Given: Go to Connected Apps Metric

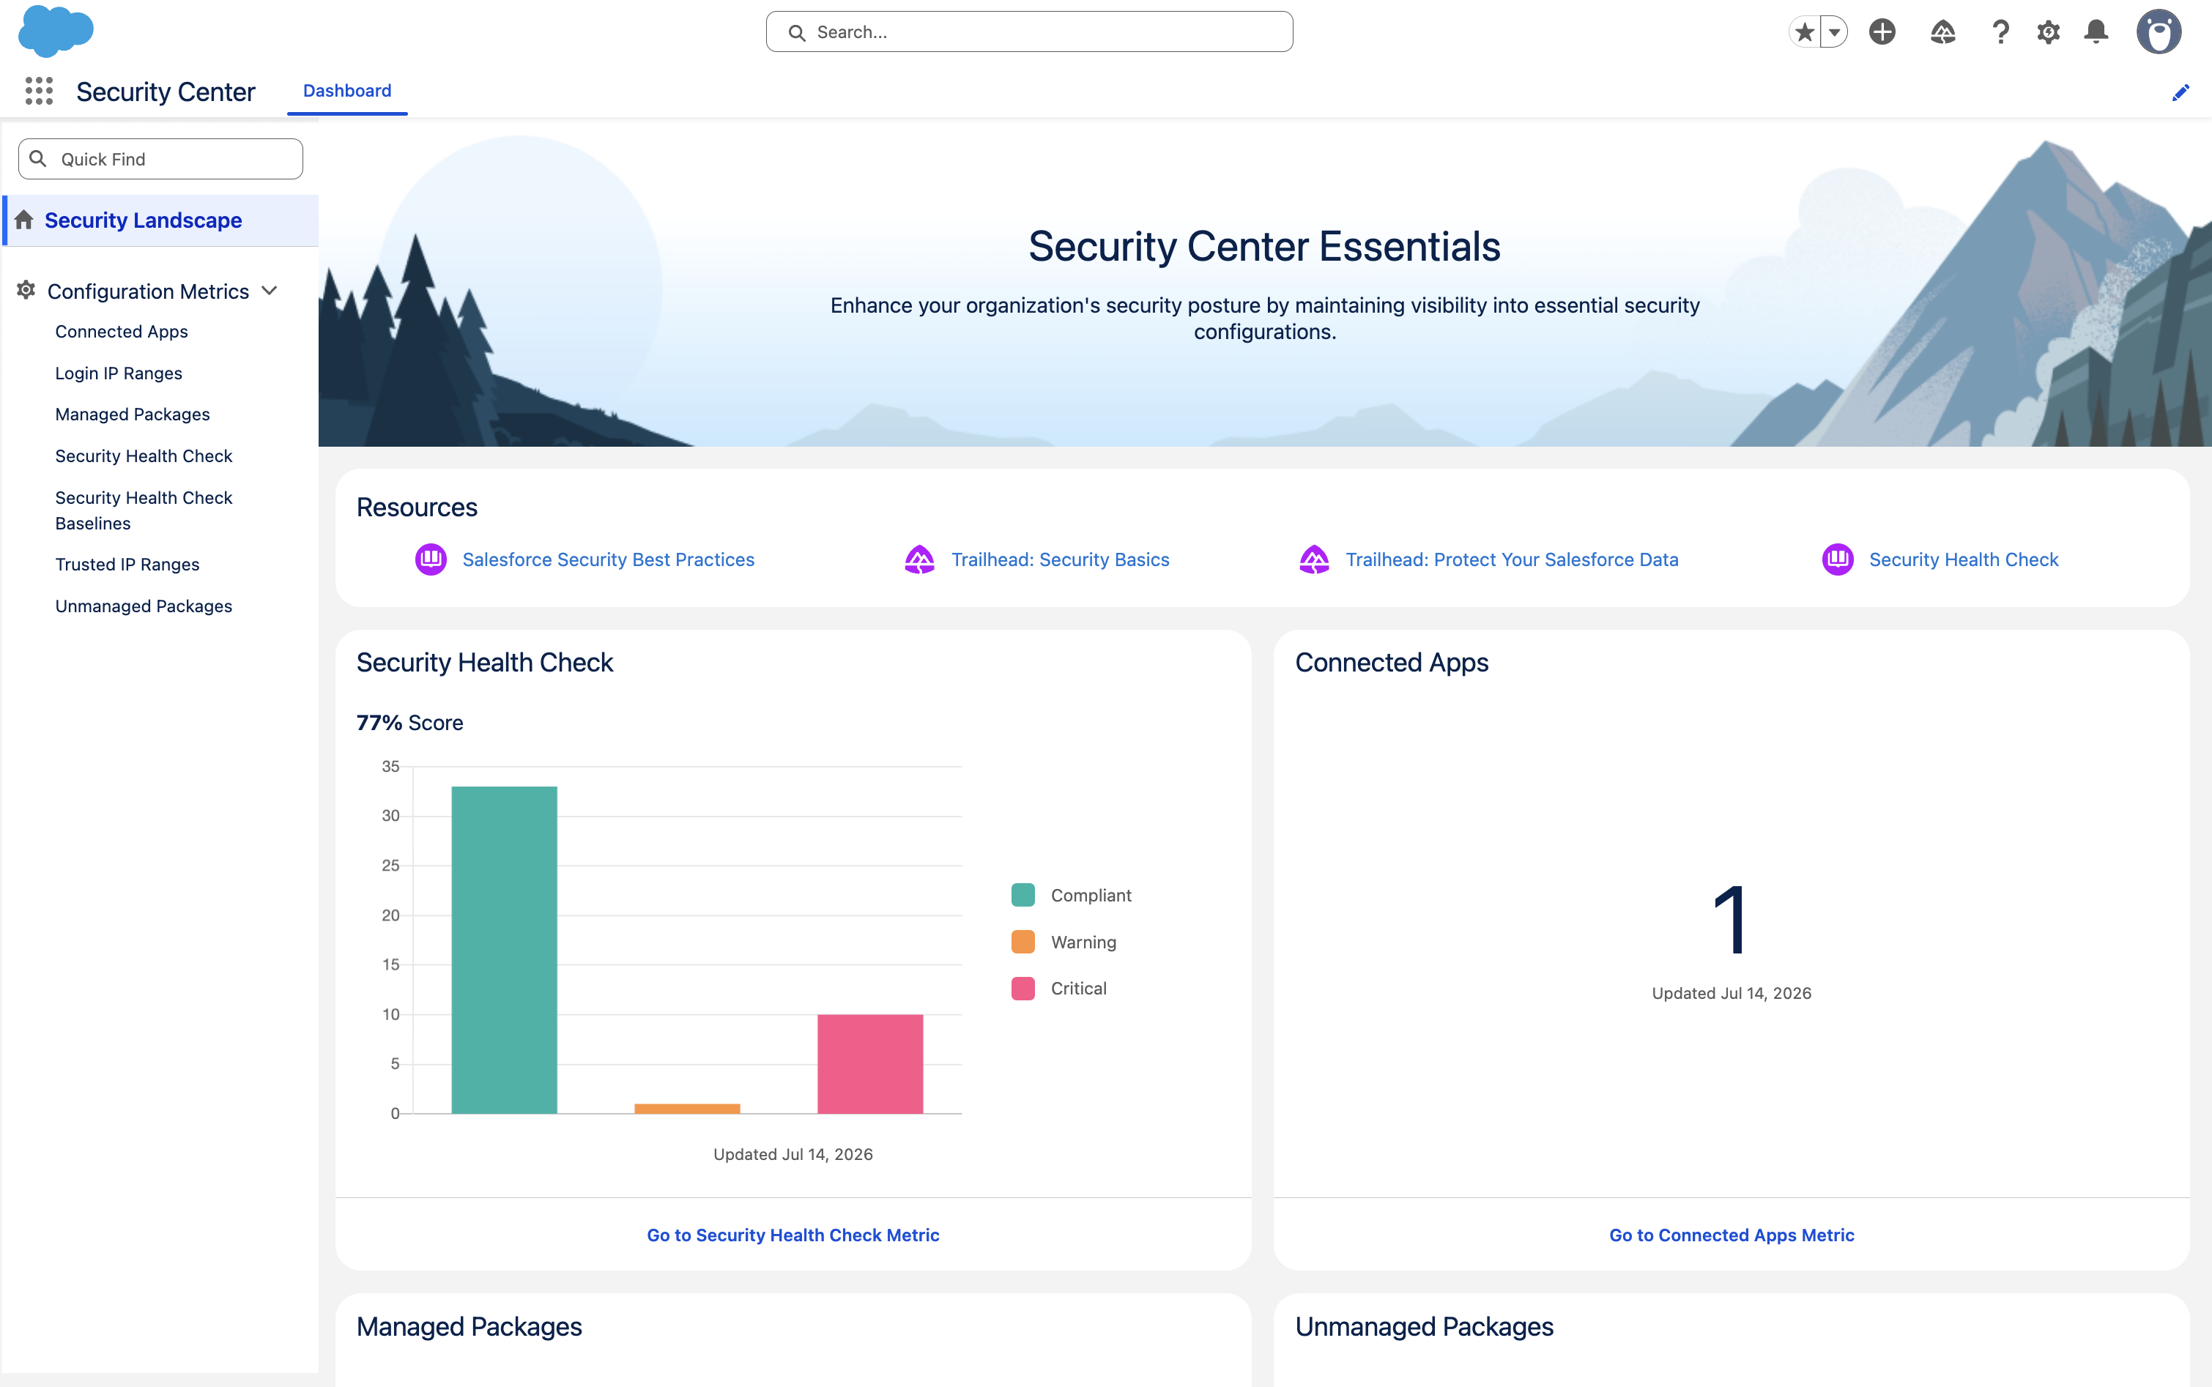Looking at the screenshot, I should click(1732, 1235).
